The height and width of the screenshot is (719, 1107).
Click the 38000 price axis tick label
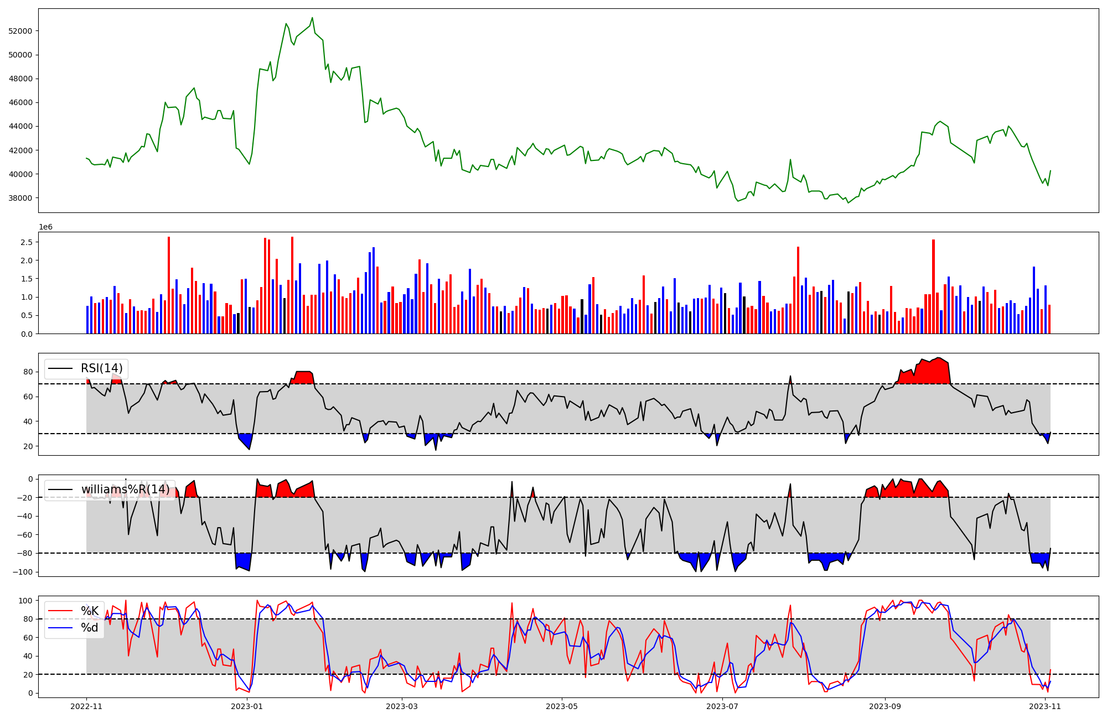click(x=20, y=198)
